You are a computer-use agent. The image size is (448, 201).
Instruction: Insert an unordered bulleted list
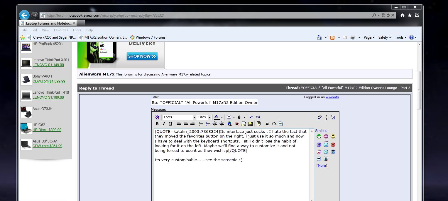(208, 124)
